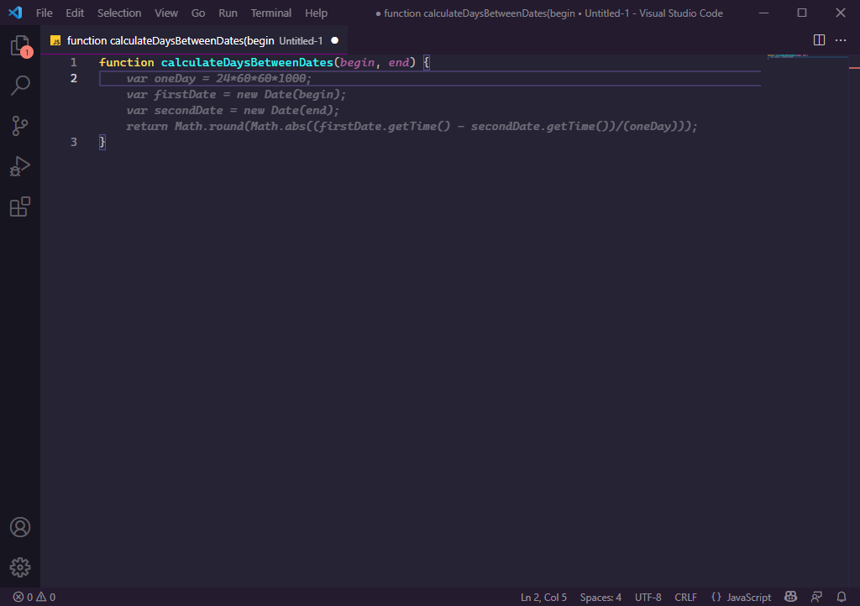Open the editor More Actions ellipsis
Image resolution: width=860 pixels, height=606 pixels.
click(x=841, y=40)
